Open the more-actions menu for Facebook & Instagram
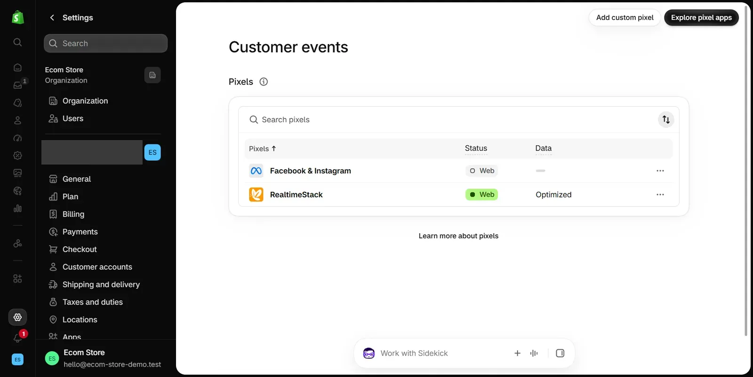 coord(660,171)
